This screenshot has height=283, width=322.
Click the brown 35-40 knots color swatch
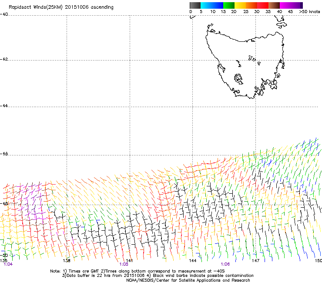pos(274,5)
